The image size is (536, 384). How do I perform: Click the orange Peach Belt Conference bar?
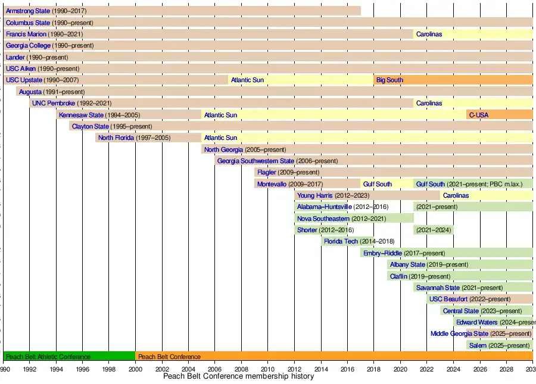tap(334, 357)
